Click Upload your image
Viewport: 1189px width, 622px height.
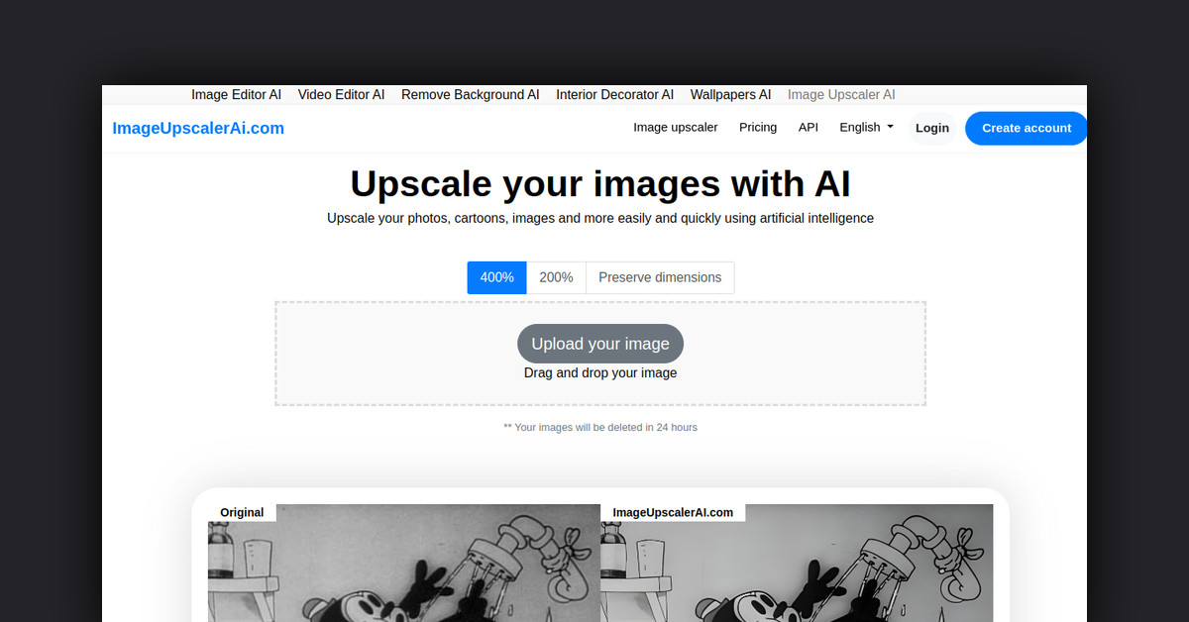(x=599, y=344)
